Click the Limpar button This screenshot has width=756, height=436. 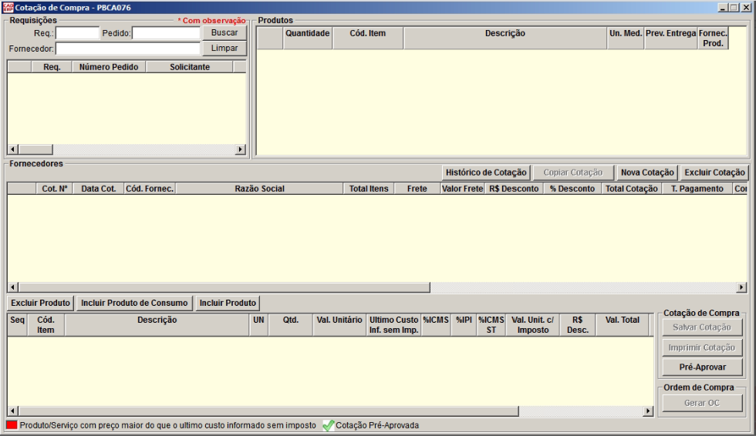click(x=224, y=48)
